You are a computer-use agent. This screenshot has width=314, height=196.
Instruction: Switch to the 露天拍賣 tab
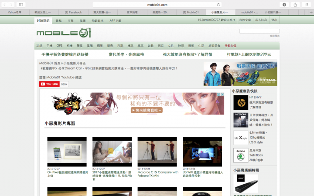[102, 12]
